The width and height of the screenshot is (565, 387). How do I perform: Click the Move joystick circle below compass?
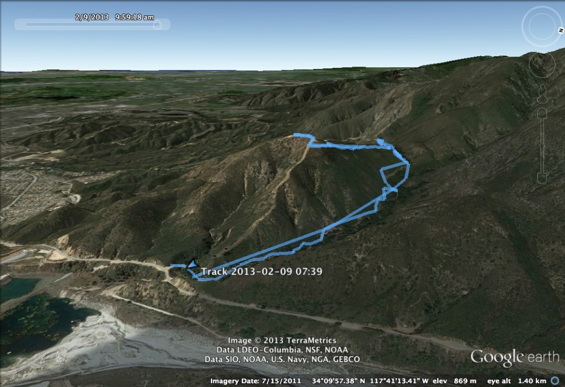click(x=542, y=65)
